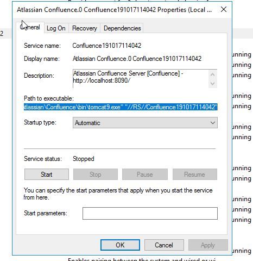Click the Path to executable label
The image size is (253, 261).
coord(49,98)
